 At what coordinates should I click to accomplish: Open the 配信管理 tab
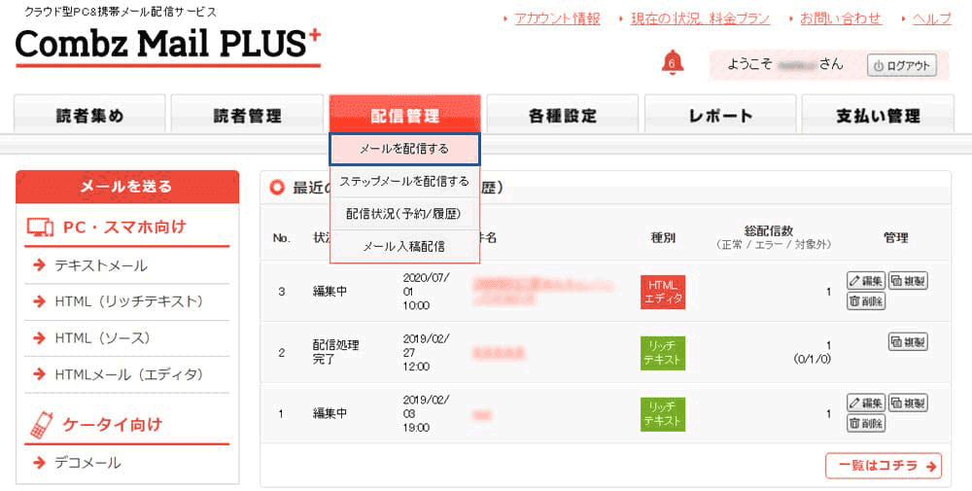click(x=404, y=114)
